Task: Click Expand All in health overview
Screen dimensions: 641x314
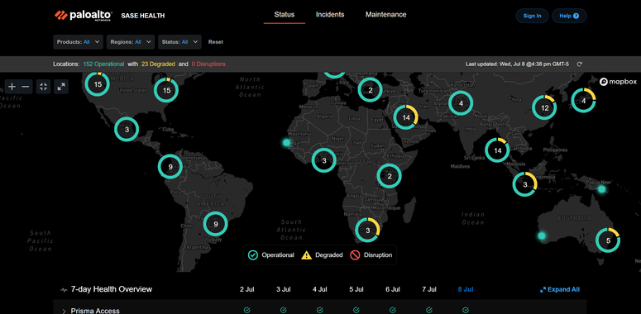Action: (x=560, y=289)
